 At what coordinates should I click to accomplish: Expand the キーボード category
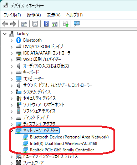click(x=11, y=73)
